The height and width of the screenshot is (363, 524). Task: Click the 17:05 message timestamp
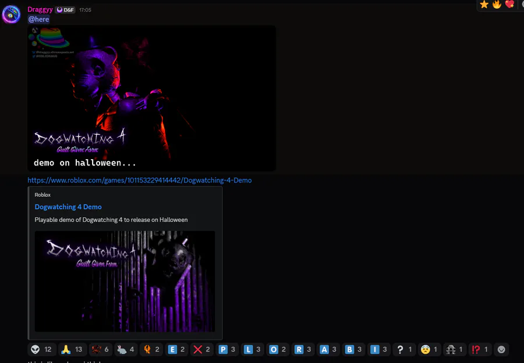pos(85,10)
